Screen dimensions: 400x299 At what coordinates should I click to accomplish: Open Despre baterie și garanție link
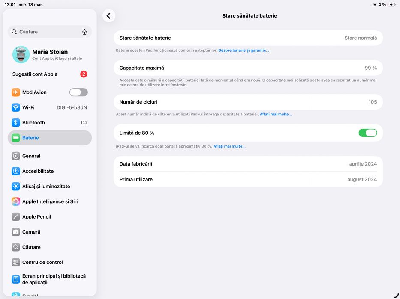pyautogui.click(x=244, y=50)
